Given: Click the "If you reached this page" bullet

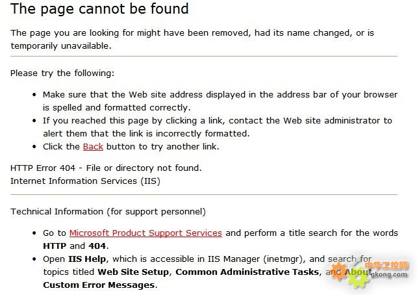Looking at the screenshot, I should 218,121.
